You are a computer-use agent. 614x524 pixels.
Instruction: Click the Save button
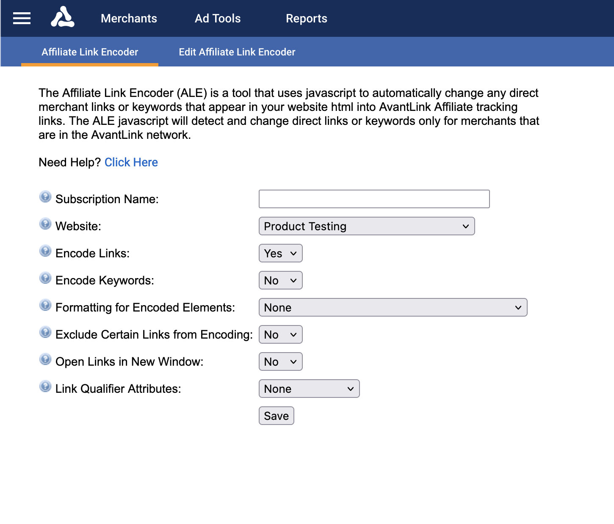[x=277, y=416]
